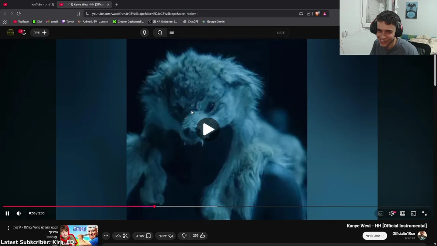Open the account avatar menu
437x246 pixels.
(x=11, y=32)
